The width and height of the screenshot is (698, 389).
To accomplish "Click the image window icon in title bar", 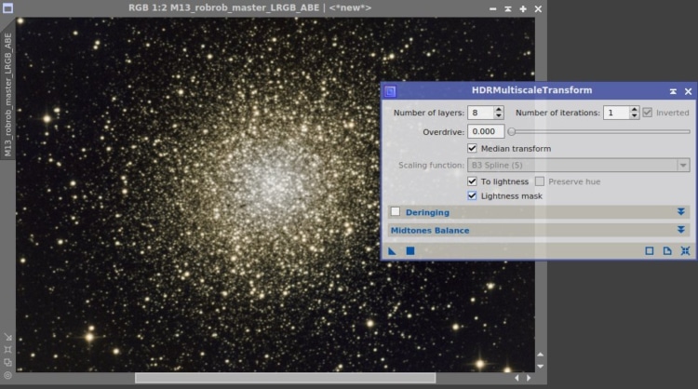I will (x=7, y=8).
